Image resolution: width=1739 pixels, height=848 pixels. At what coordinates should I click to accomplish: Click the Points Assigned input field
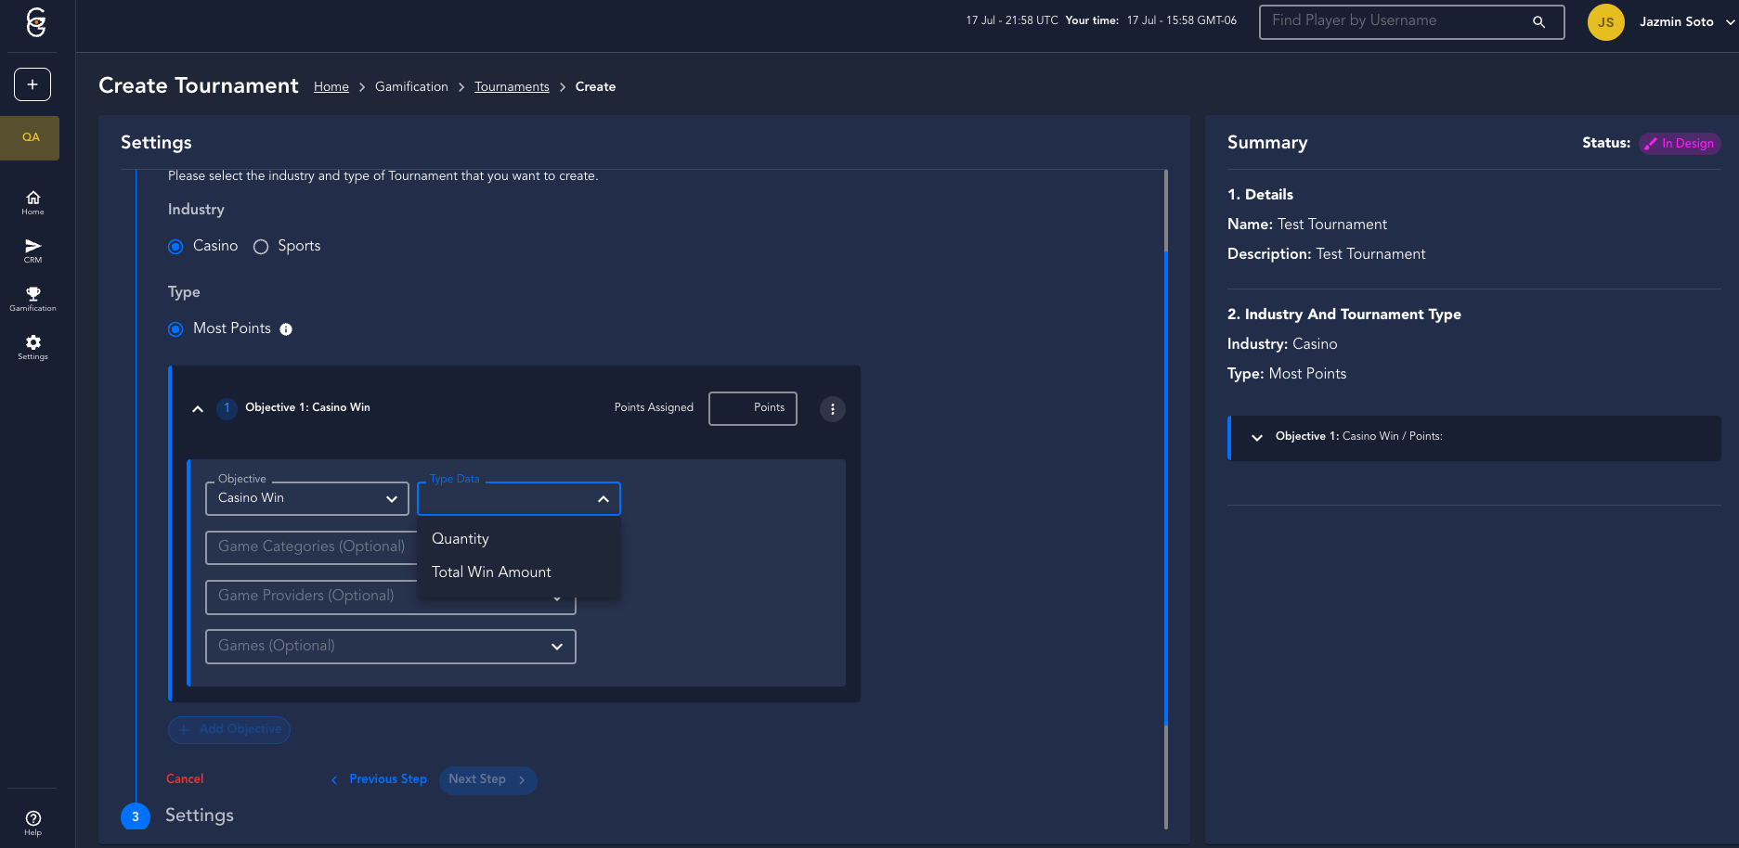752,408
